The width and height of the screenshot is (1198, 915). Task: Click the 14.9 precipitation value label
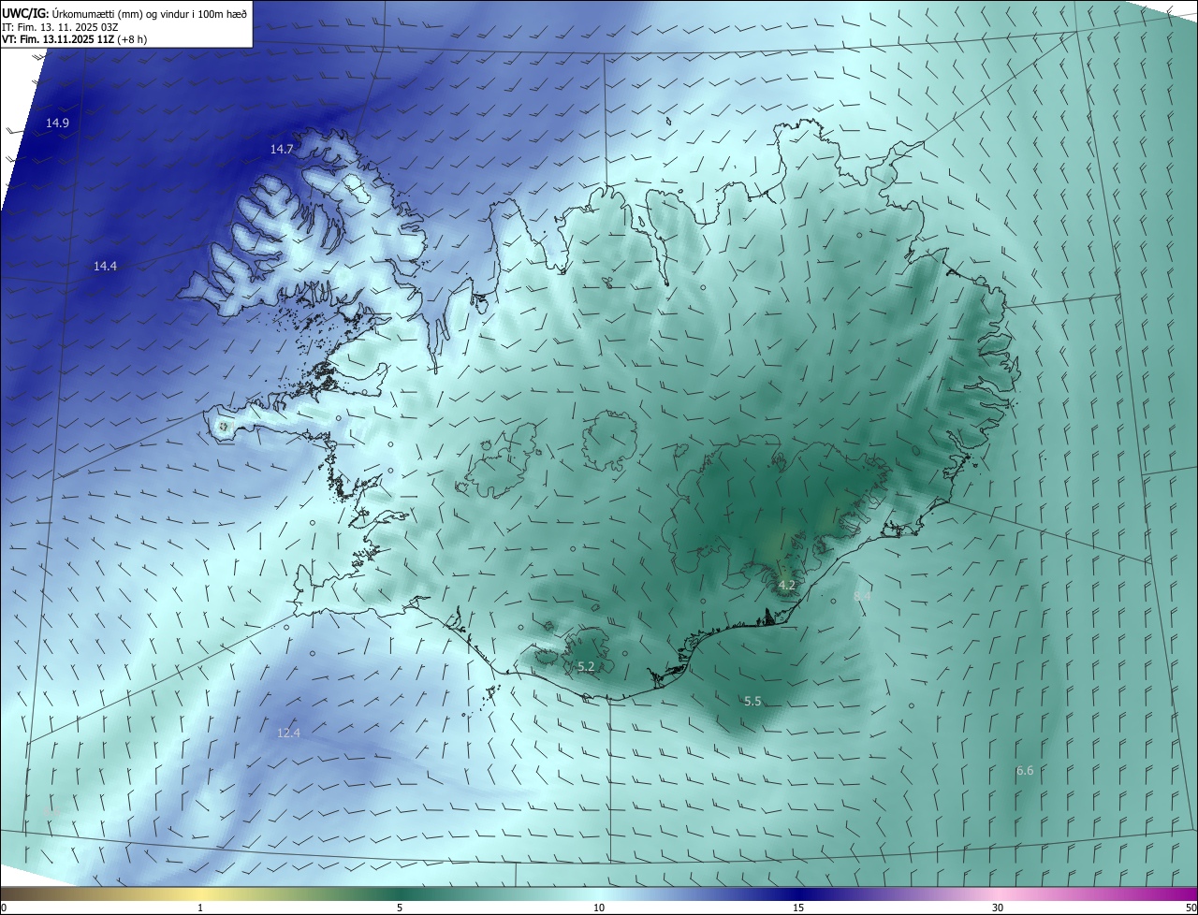coord(57,123)
